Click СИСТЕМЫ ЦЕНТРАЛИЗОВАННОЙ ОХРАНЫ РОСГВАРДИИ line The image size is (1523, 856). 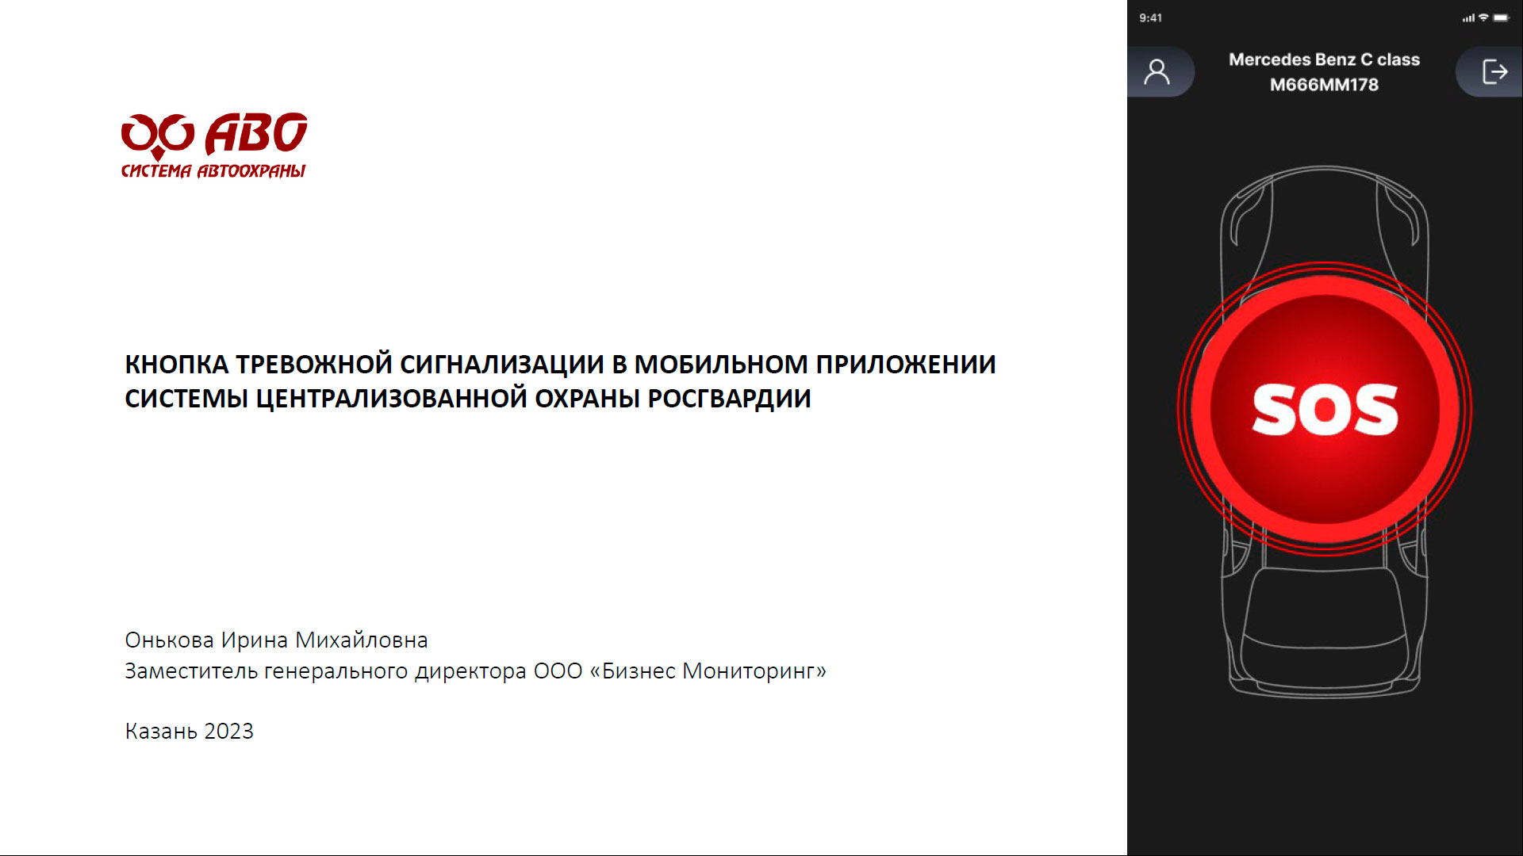click(x=468, y=398)
